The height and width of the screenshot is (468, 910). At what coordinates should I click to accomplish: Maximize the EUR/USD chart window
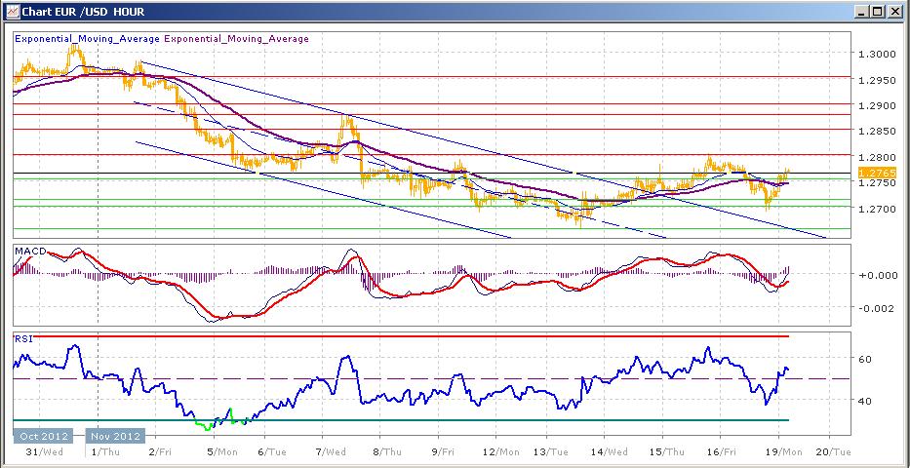879,11
